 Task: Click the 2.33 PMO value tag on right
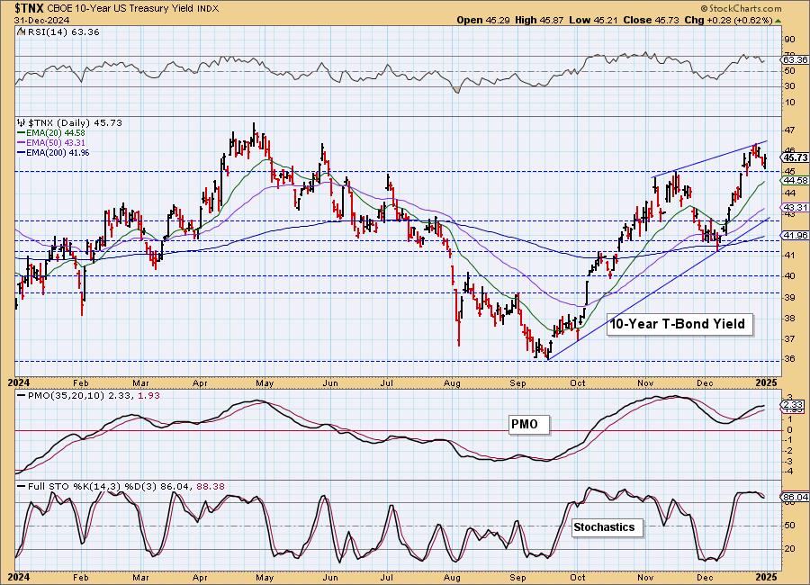(794, 405)
